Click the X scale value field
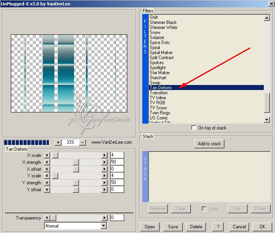275x233 pixels. click(x=117, y=155)
